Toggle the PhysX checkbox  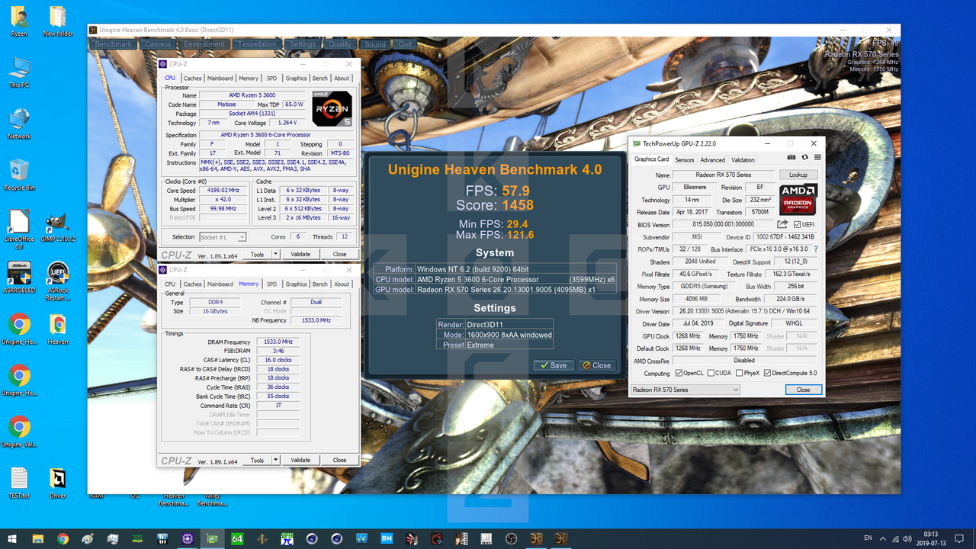(x=738, y=374)
